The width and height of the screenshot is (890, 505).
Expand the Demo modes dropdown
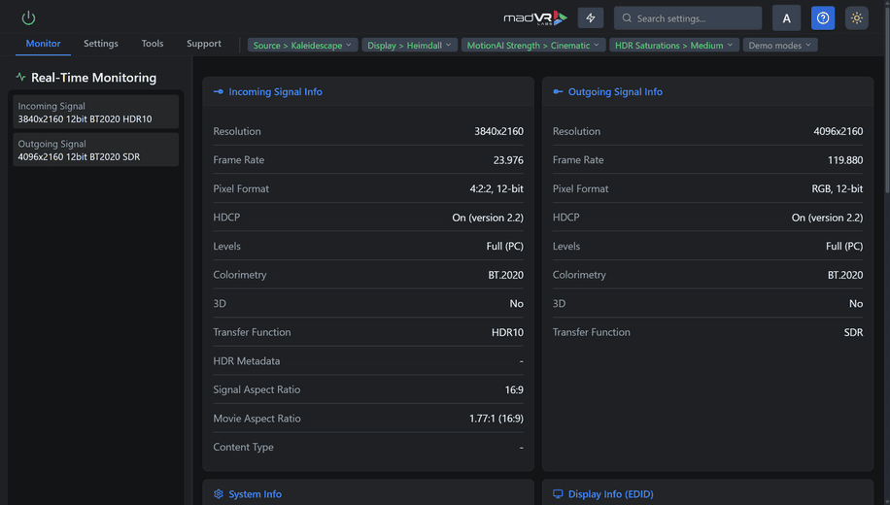780,46
